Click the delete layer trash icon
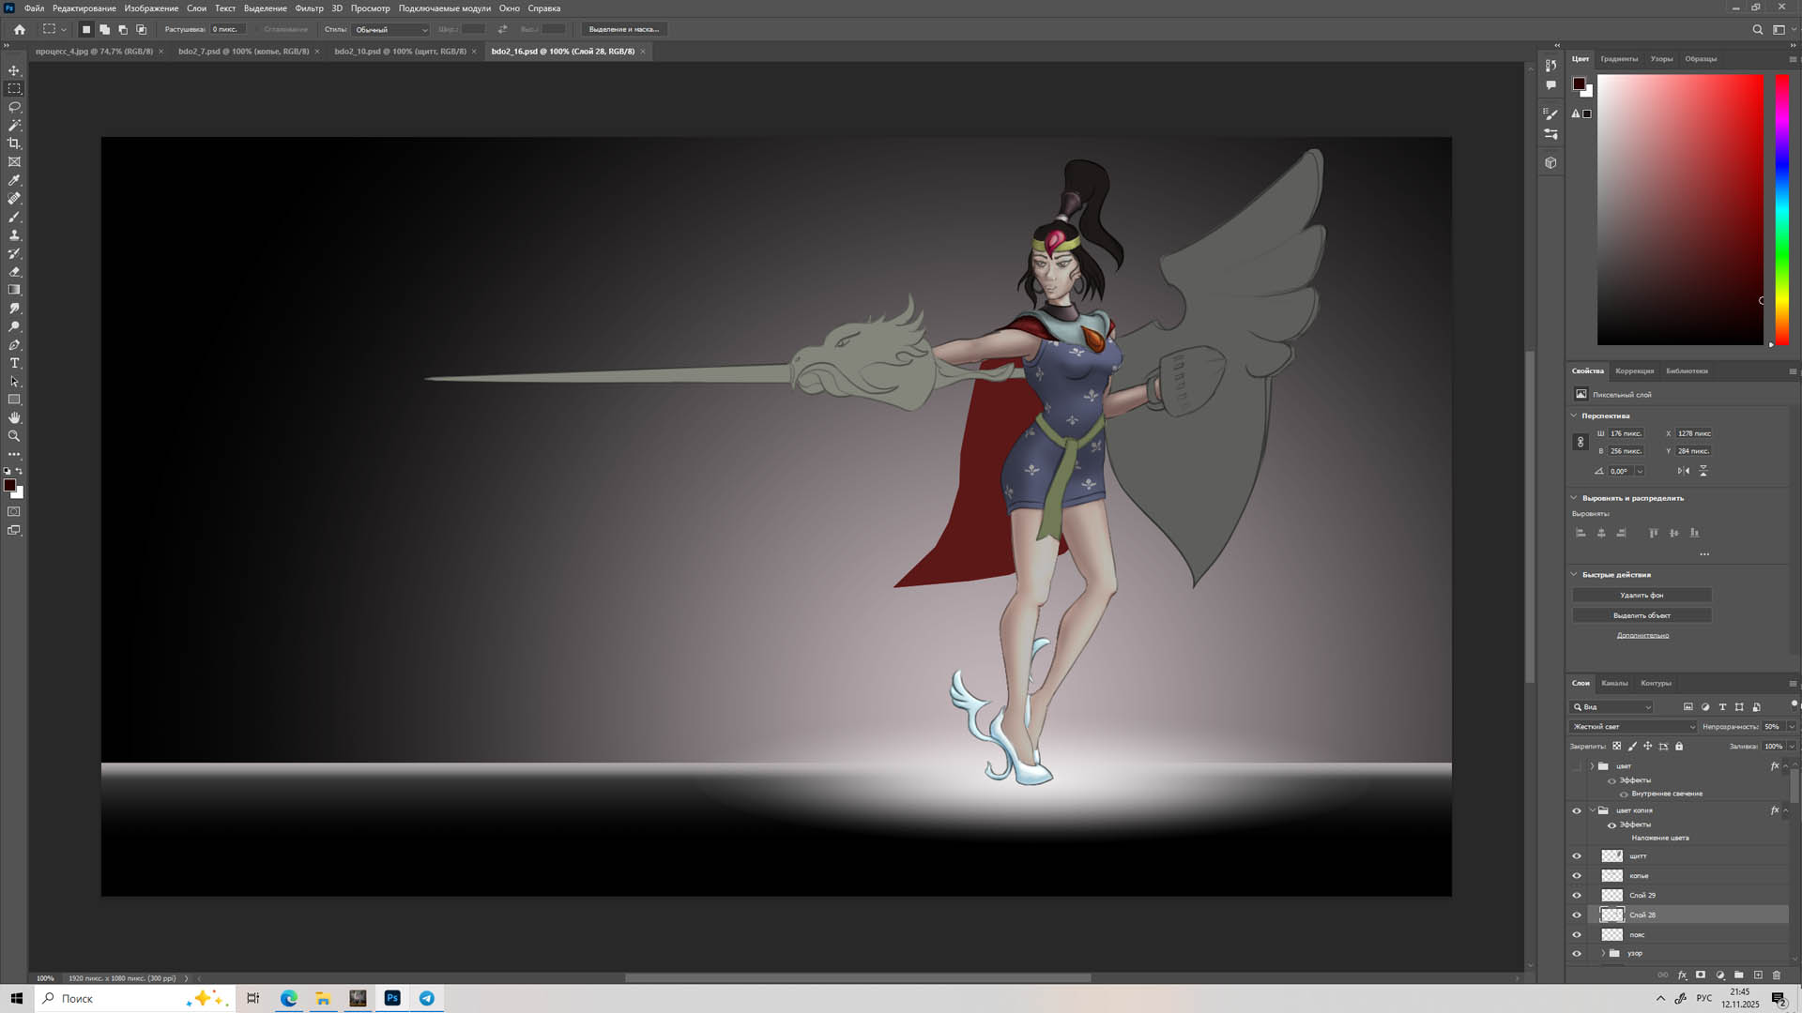The height and width of the screenshot is (1013, 1802). pos(1776,975)
